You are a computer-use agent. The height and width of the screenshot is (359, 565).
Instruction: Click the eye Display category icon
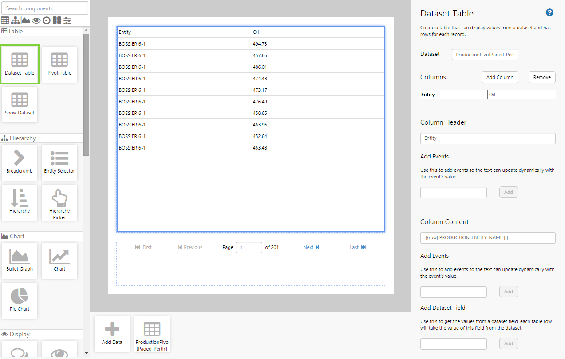36,20
